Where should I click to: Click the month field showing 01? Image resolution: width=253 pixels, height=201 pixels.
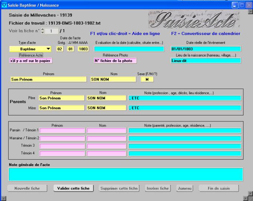(x=71, y=49)
